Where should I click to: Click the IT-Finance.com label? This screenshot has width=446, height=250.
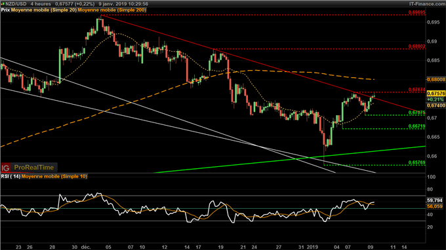[427, 4]
